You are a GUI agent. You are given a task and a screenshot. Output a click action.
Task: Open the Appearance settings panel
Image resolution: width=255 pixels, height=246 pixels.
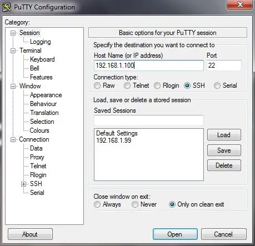pyautogui.click(x=46, y=95)
